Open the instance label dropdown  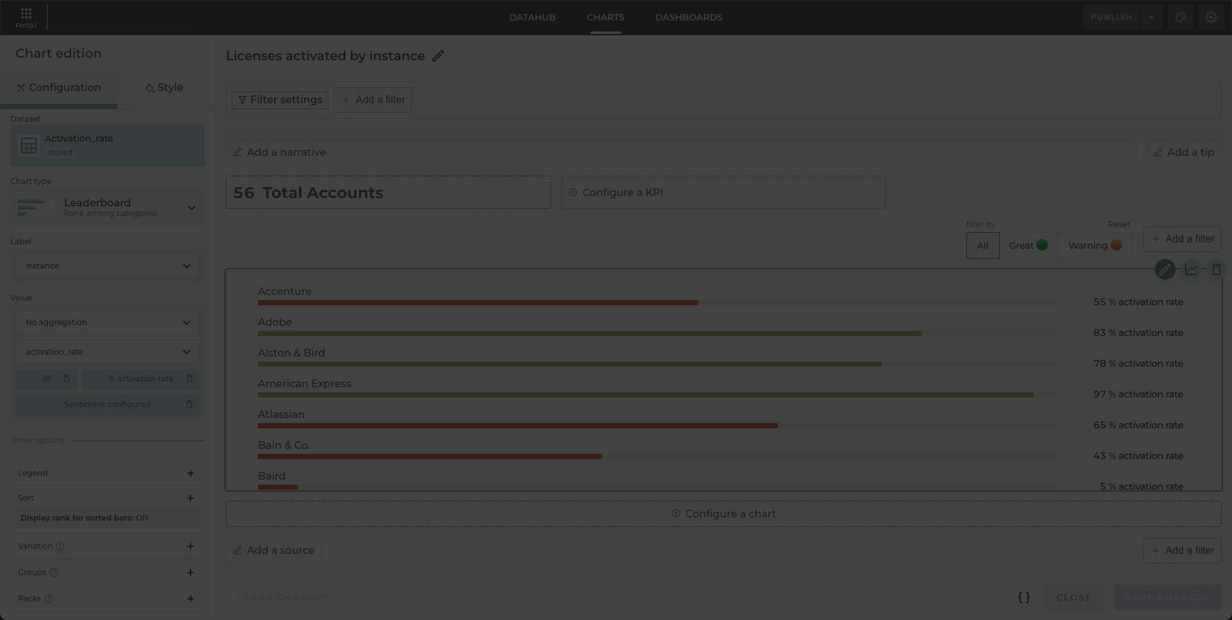click(107, 266)
